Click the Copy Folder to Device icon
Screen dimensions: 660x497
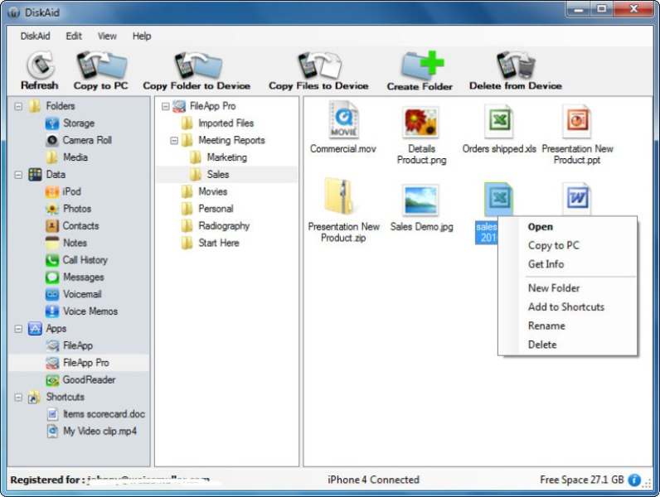[197, 67]
